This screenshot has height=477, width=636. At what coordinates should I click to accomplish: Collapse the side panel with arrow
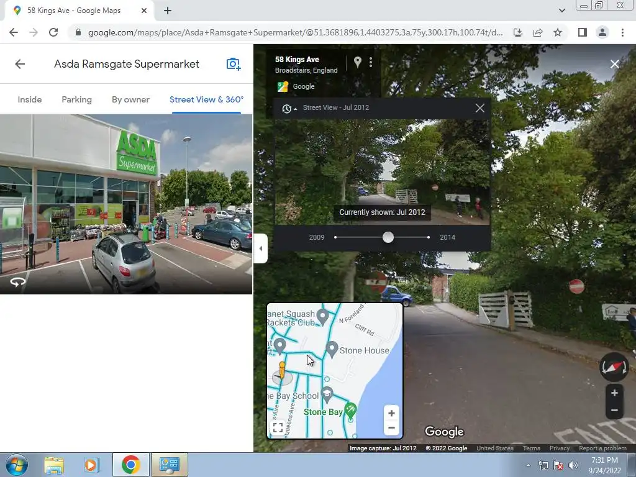coord(260,248)
